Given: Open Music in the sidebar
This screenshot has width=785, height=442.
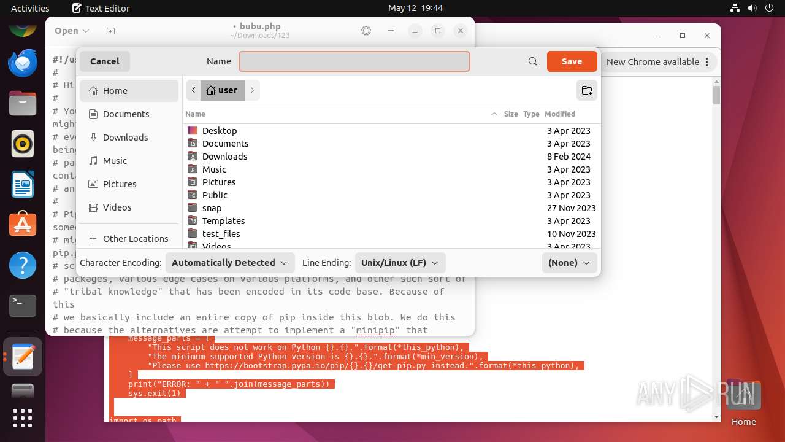Looking at the screenshot, I should point(129,161).
